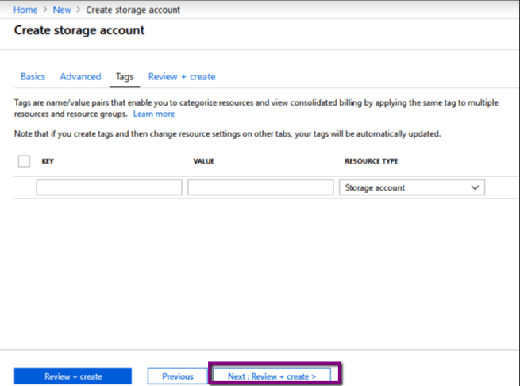Click the Previous button
The height and width of the screenshot is (386, 520).
click(x=178, y=376)
